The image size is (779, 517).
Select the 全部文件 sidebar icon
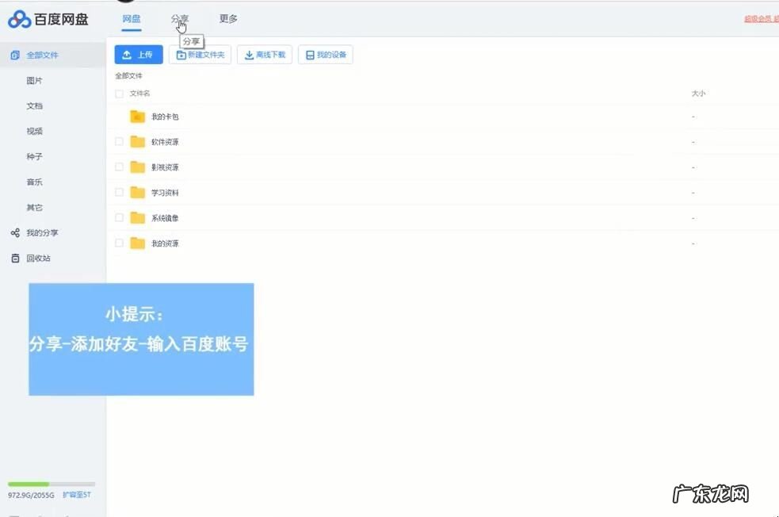point(13,55)
